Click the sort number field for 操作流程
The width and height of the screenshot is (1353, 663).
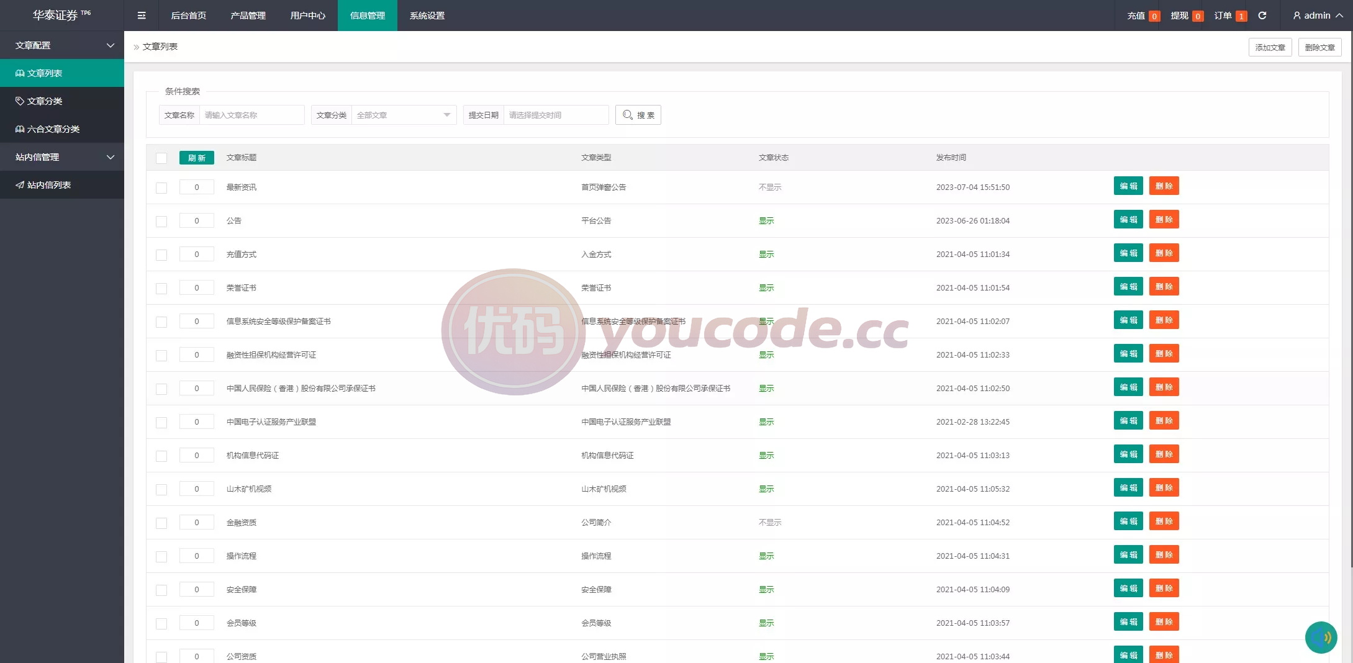pos(197,556)
